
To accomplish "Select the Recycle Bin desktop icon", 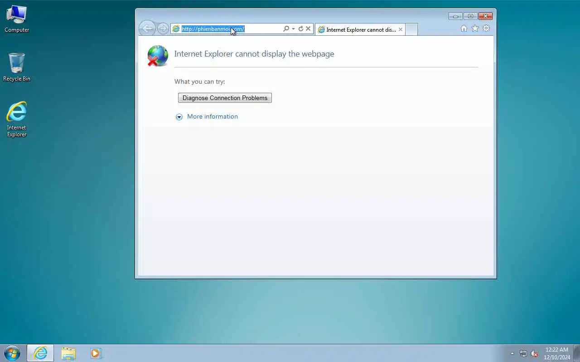I will tap(17, 67).
